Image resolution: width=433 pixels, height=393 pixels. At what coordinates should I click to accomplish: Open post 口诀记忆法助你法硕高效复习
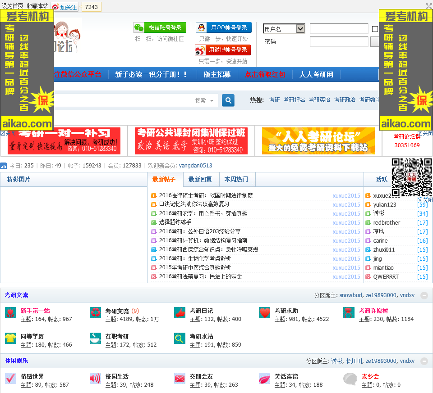pyautogui.click(x=194, y=204)
